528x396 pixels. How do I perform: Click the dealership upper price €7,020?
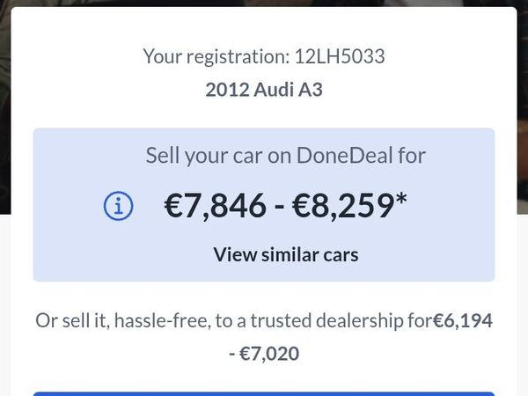[x=270, y=354]
